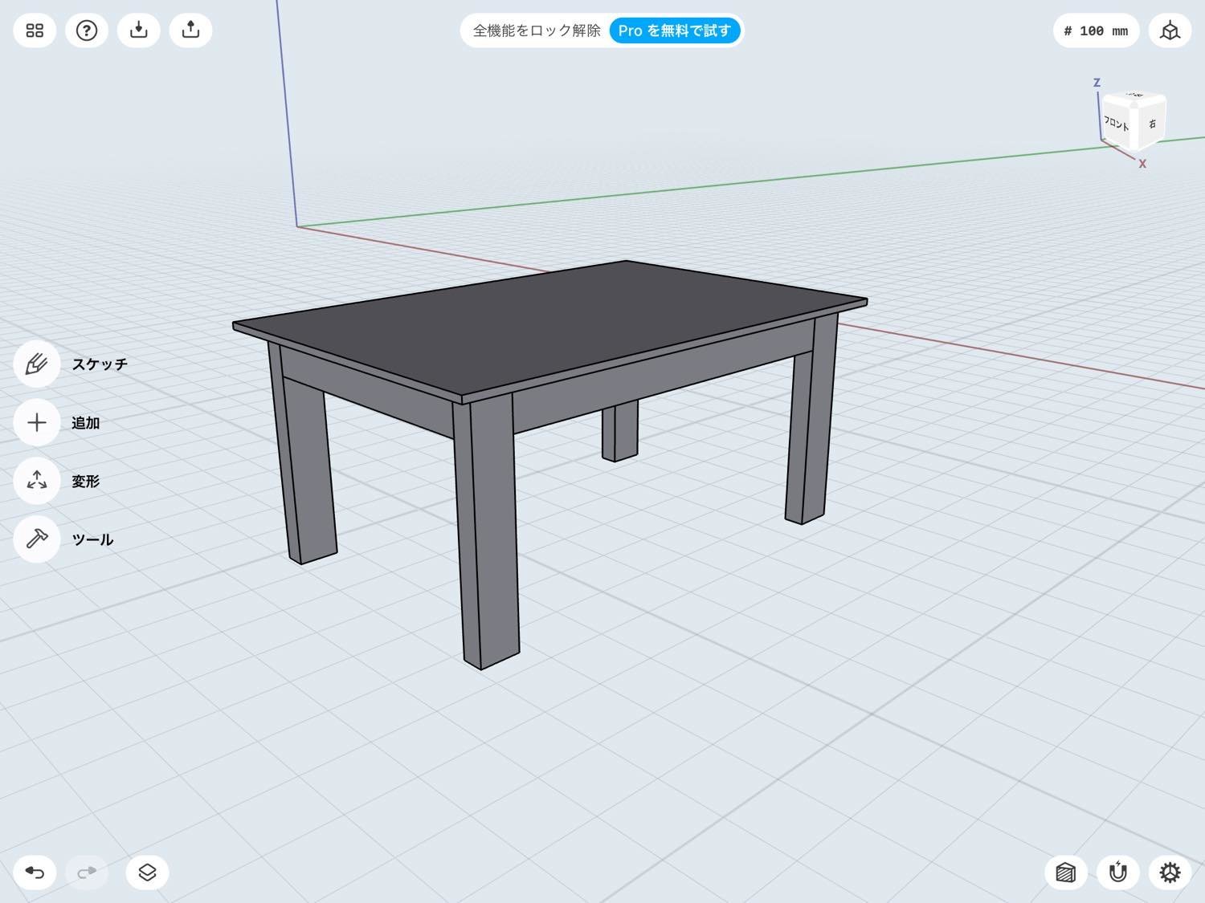Click the redo arrow icon
Screen dimensions: 1205x903
click(x=87, y=872)
